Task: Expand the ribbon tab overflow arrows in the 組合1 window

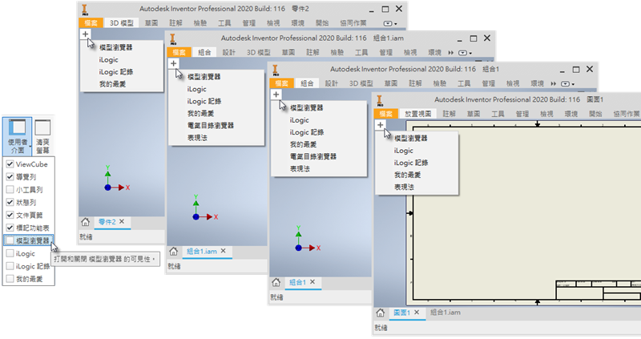Action: (554, 84)
